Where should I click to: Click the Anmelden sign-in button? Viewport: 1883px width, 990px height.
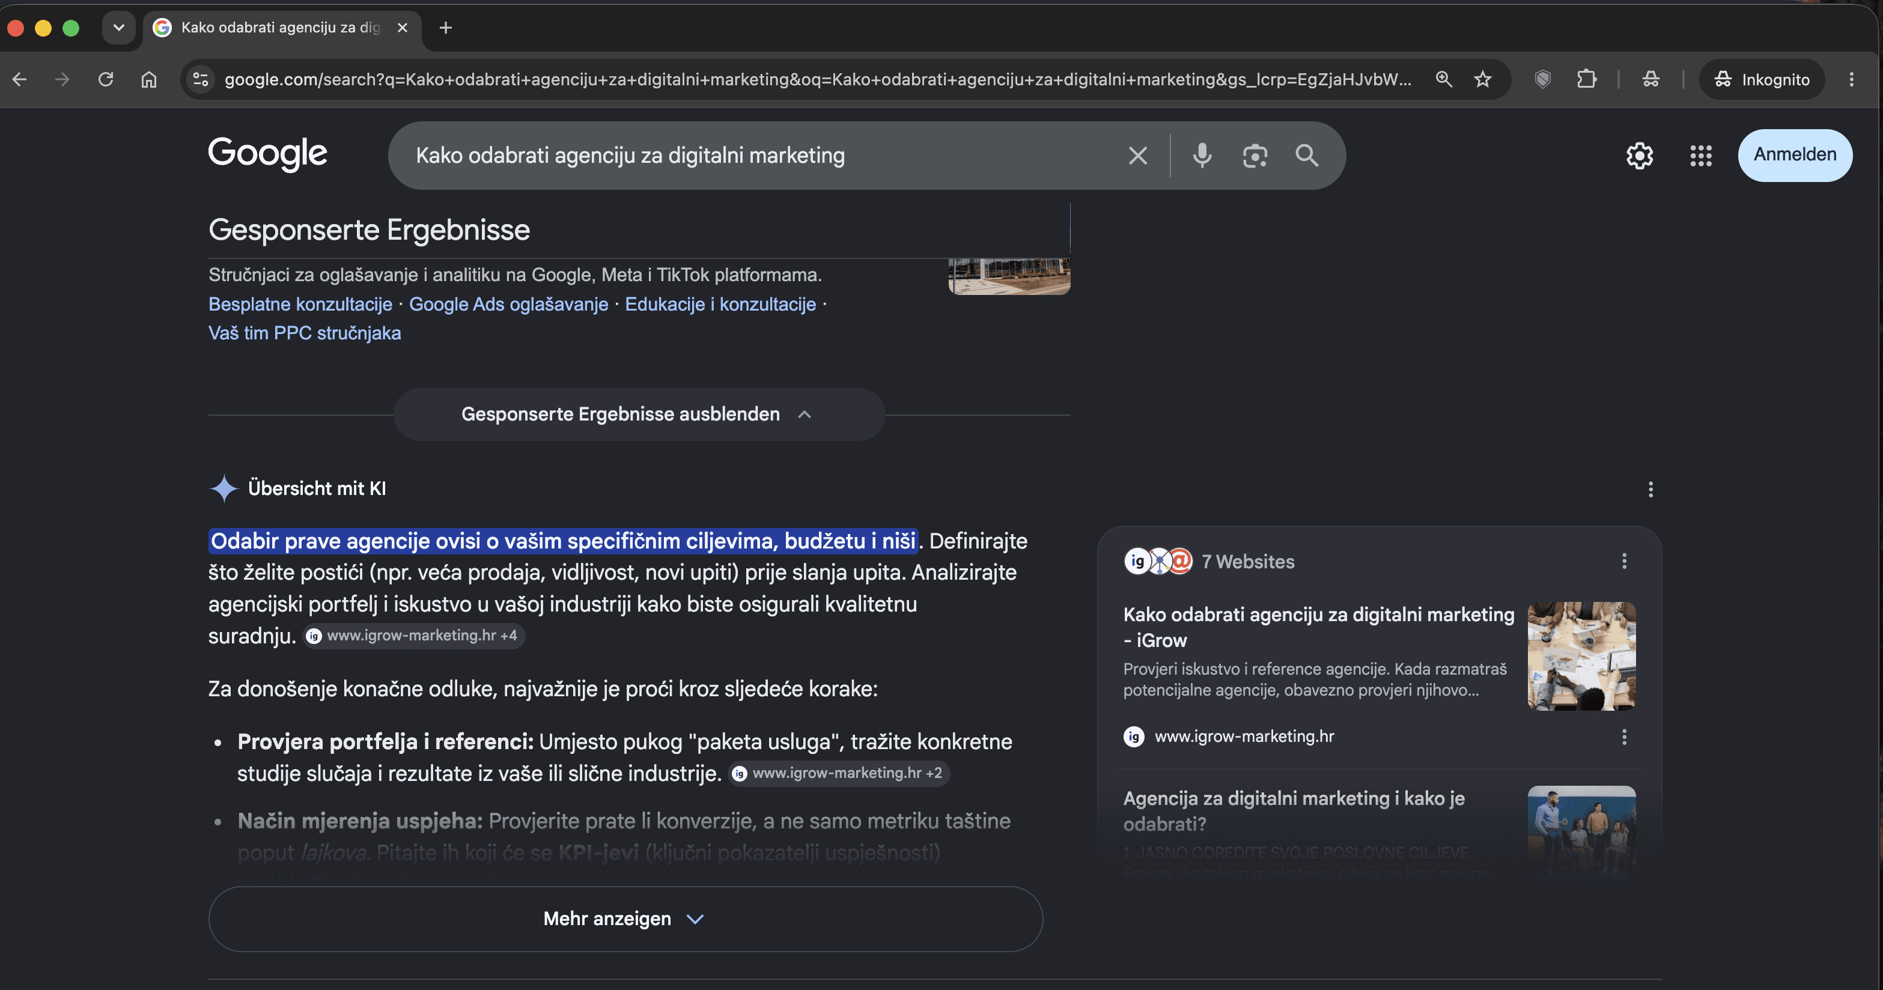pyautogui.click(x=1795, y=155)
